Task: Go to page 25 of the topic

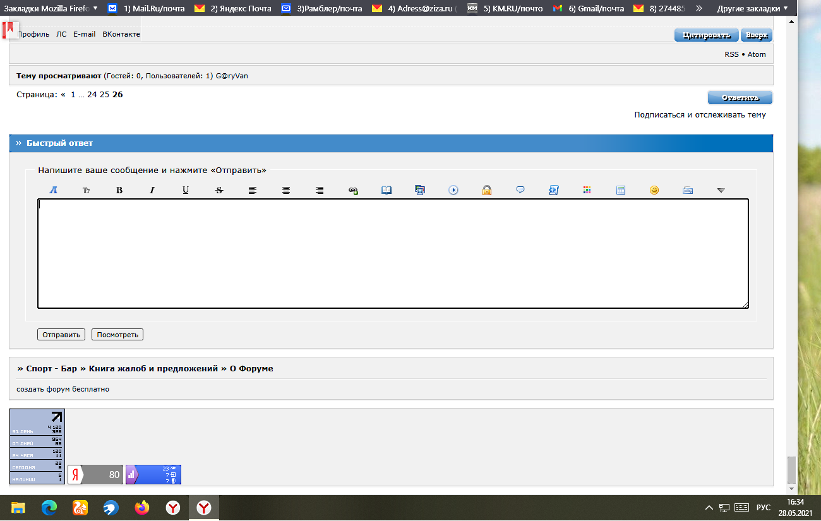Action: [x=105, y=95]
